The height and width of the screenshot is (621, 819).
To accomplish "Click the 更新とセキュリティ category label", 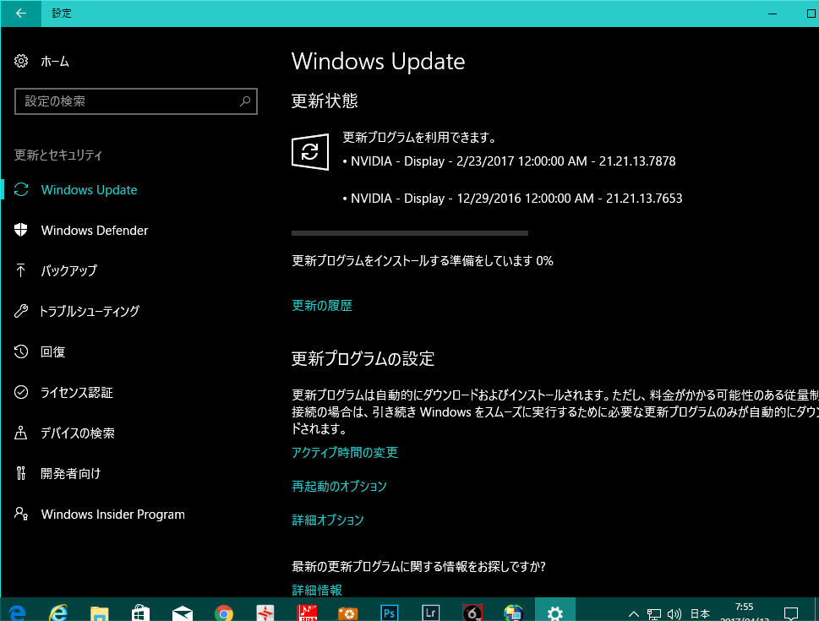I will (58, 155).
